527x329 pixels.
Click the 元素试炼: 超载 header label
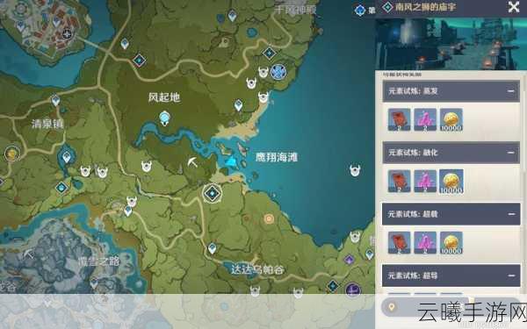[x=413, y=214]
